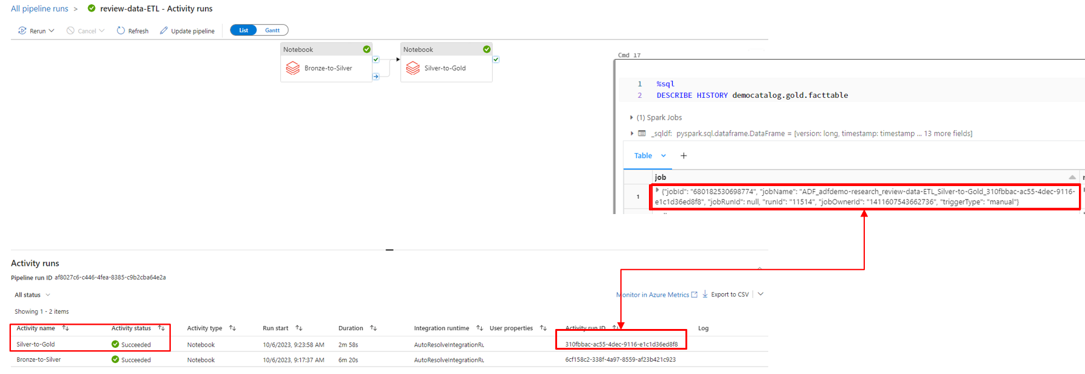Click the Refresh icon in the toolbar

121,30
